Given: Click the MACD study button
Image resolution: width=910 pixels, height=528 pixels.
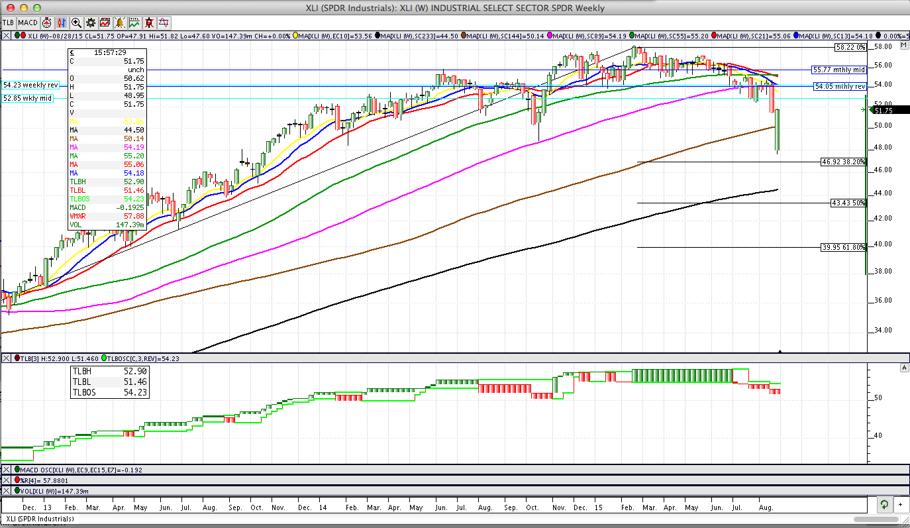Looking at the screenshot, I should [28, 23].
